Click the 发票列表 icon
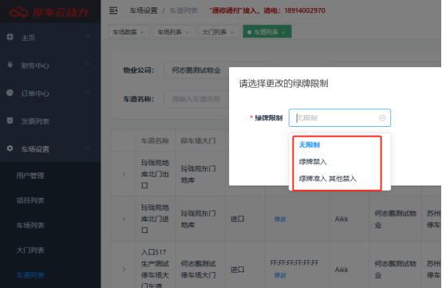The width and height of the screenshot is (442, 288). click(x=10, y=120)
